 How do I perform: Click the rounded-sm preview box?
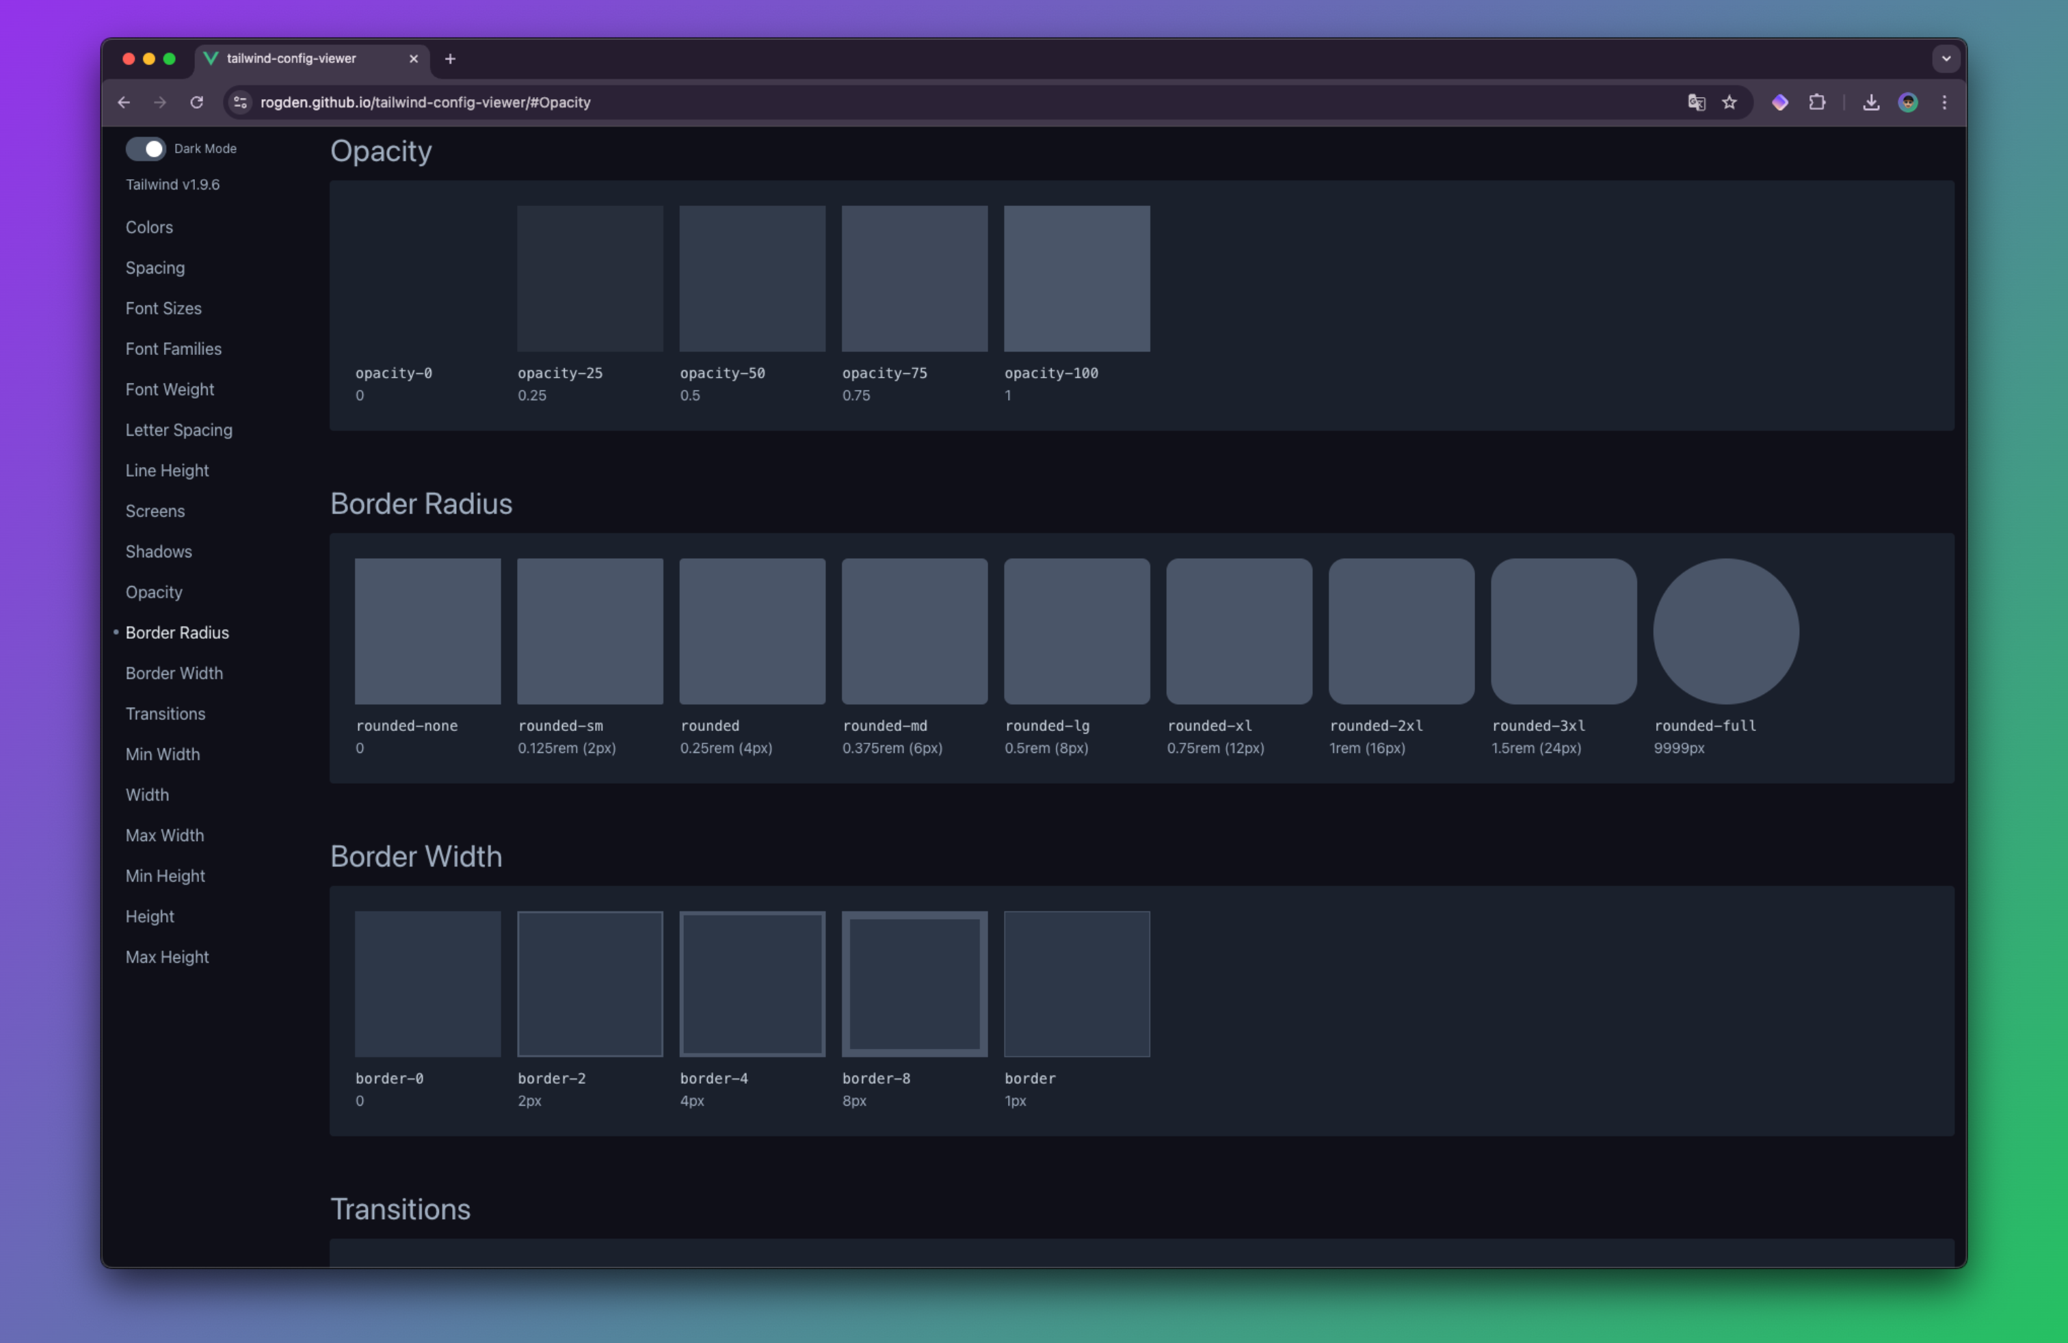[590, 632]
